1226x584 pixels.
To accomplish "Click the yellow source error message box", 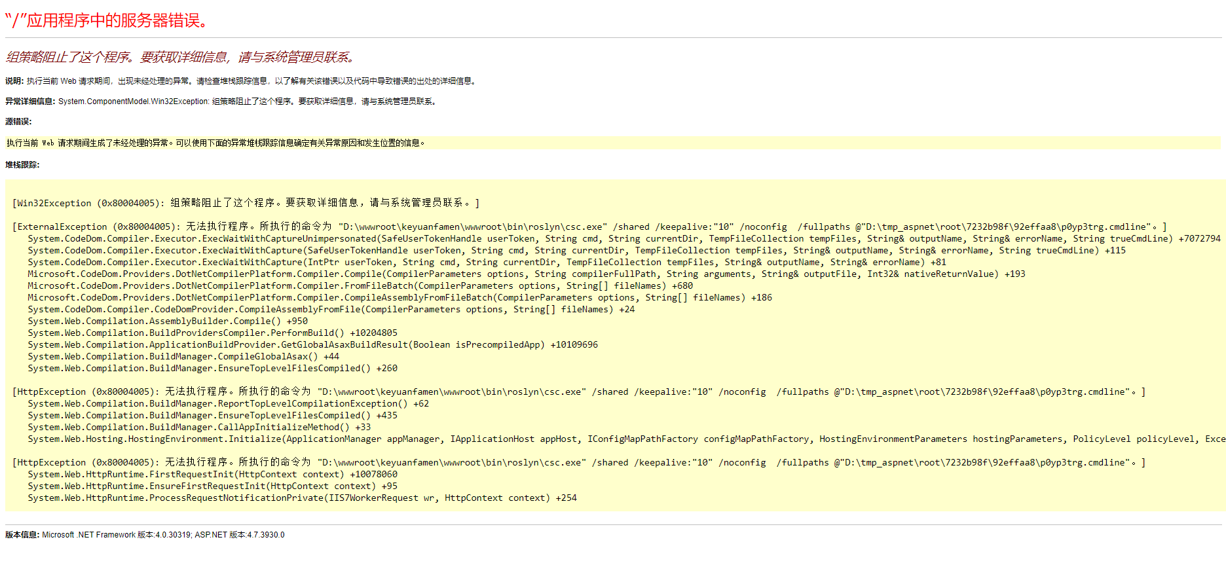I will [x=216, y=143].
